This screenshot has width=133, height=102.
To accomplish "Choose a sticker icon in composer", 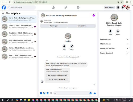I will pos(48,93).
